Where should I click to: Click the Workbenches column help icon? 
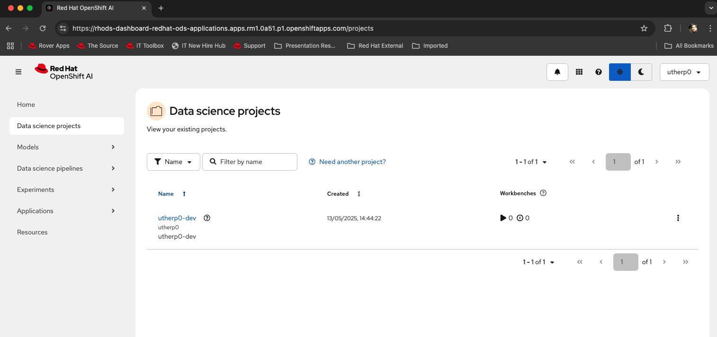(543, 193)
